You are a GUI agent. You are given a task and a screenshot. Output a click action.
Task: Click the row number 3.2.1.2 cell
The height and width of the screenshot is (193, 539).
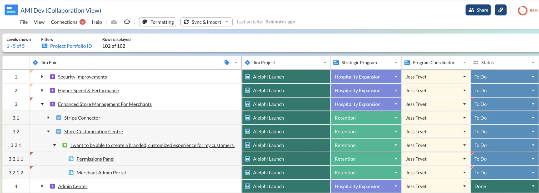pos(16,173)
